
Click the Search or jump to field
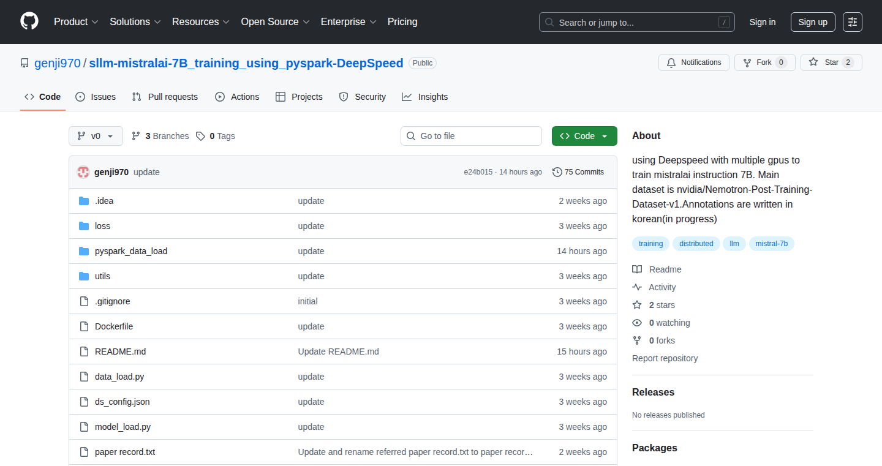(637, 22)
